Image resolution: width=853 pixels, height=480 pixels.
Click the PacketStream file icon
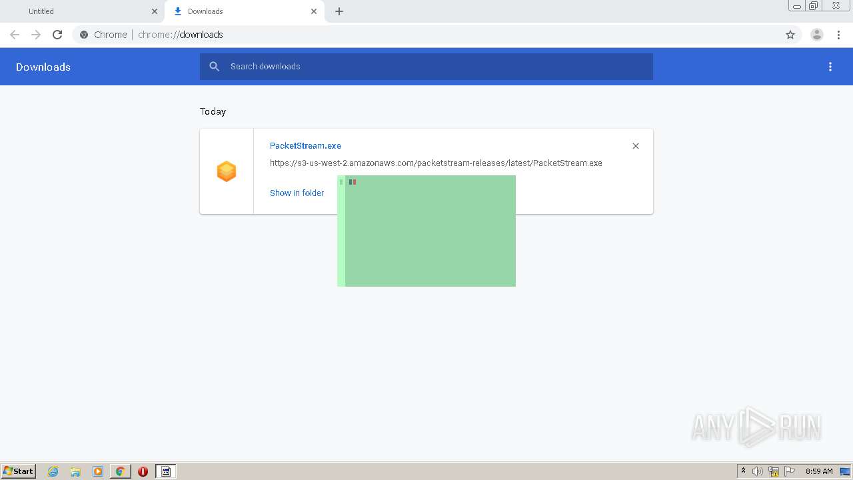click(x=227, y=171)
